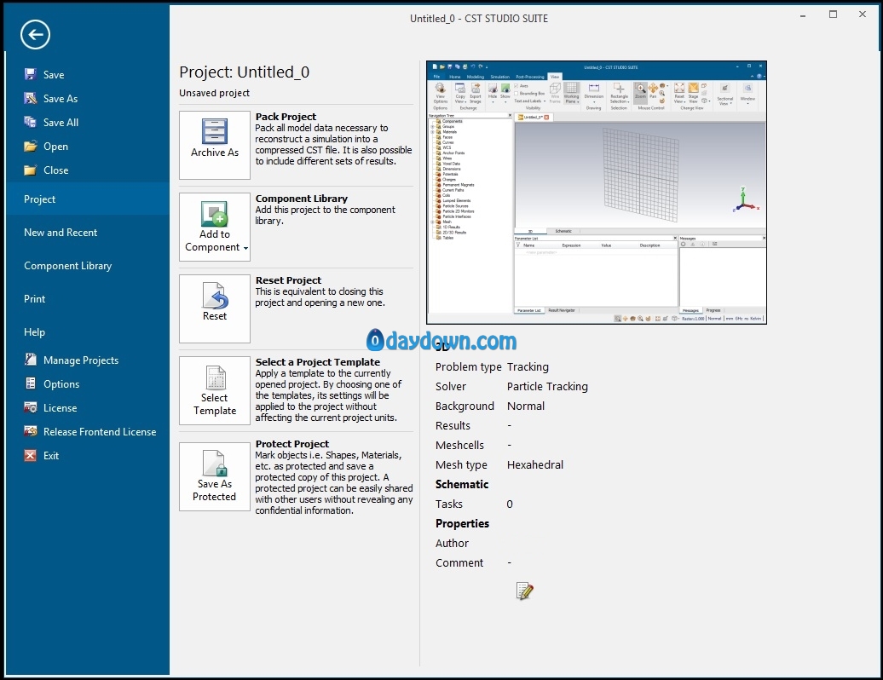Click the Schematic section heading
Viewport: 883px width, 680px height.
(461, 484)
